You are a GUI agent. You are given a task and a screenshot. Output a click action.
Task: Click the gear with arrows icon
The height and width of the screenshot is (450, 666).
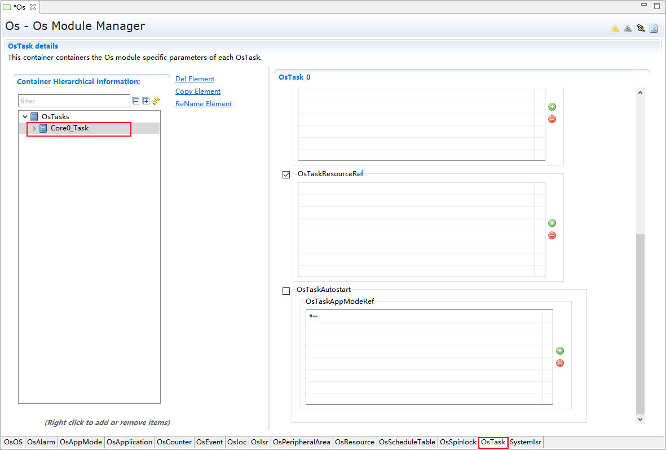tap(641, 28)
